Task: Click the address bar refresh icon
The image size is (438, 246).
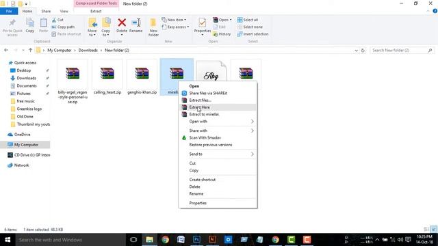Action: (363, 51)
